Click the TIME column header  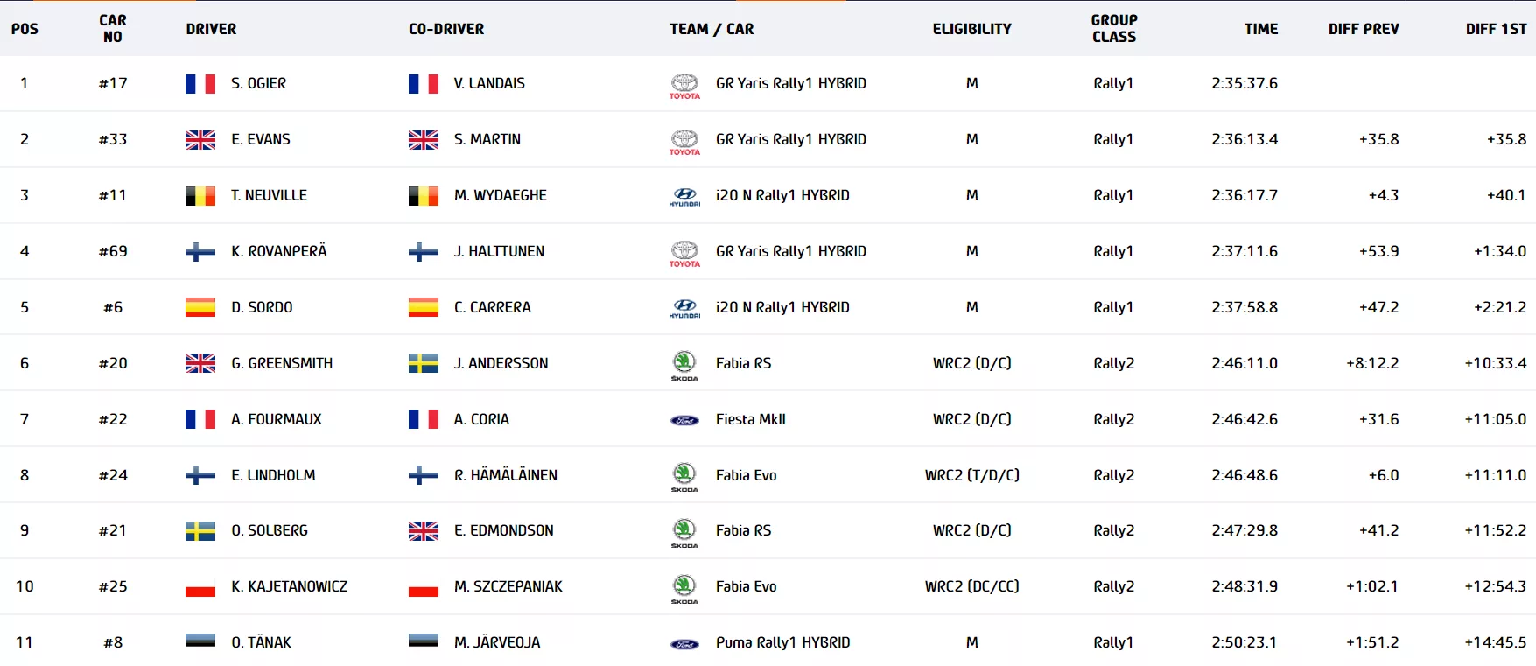click(x=1260, y=29)
